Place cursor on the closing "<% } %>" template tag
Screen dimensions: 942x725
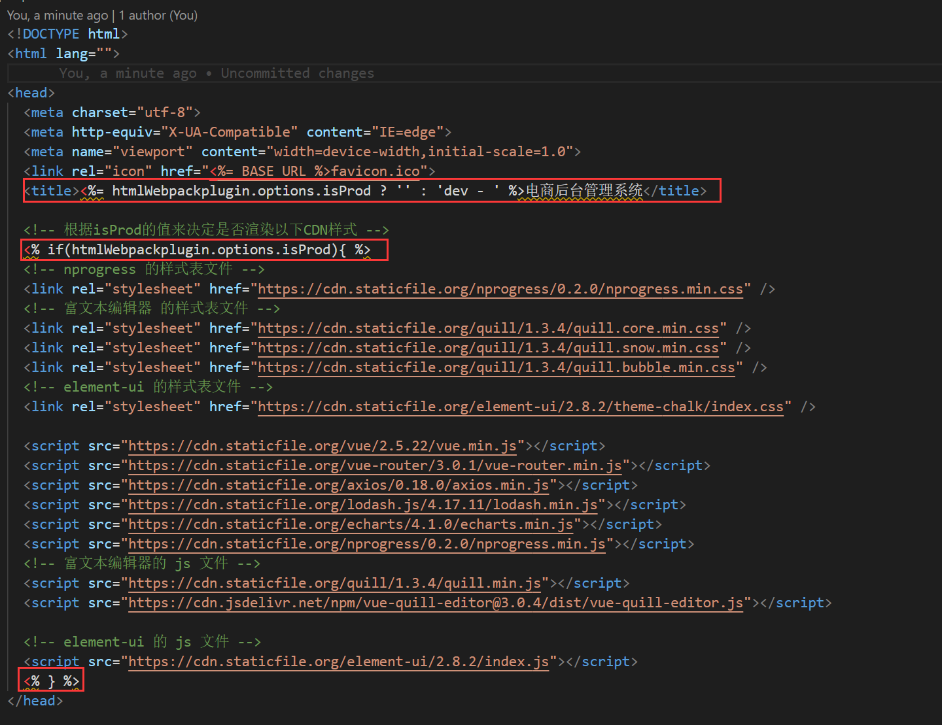[x=51, y=681]
